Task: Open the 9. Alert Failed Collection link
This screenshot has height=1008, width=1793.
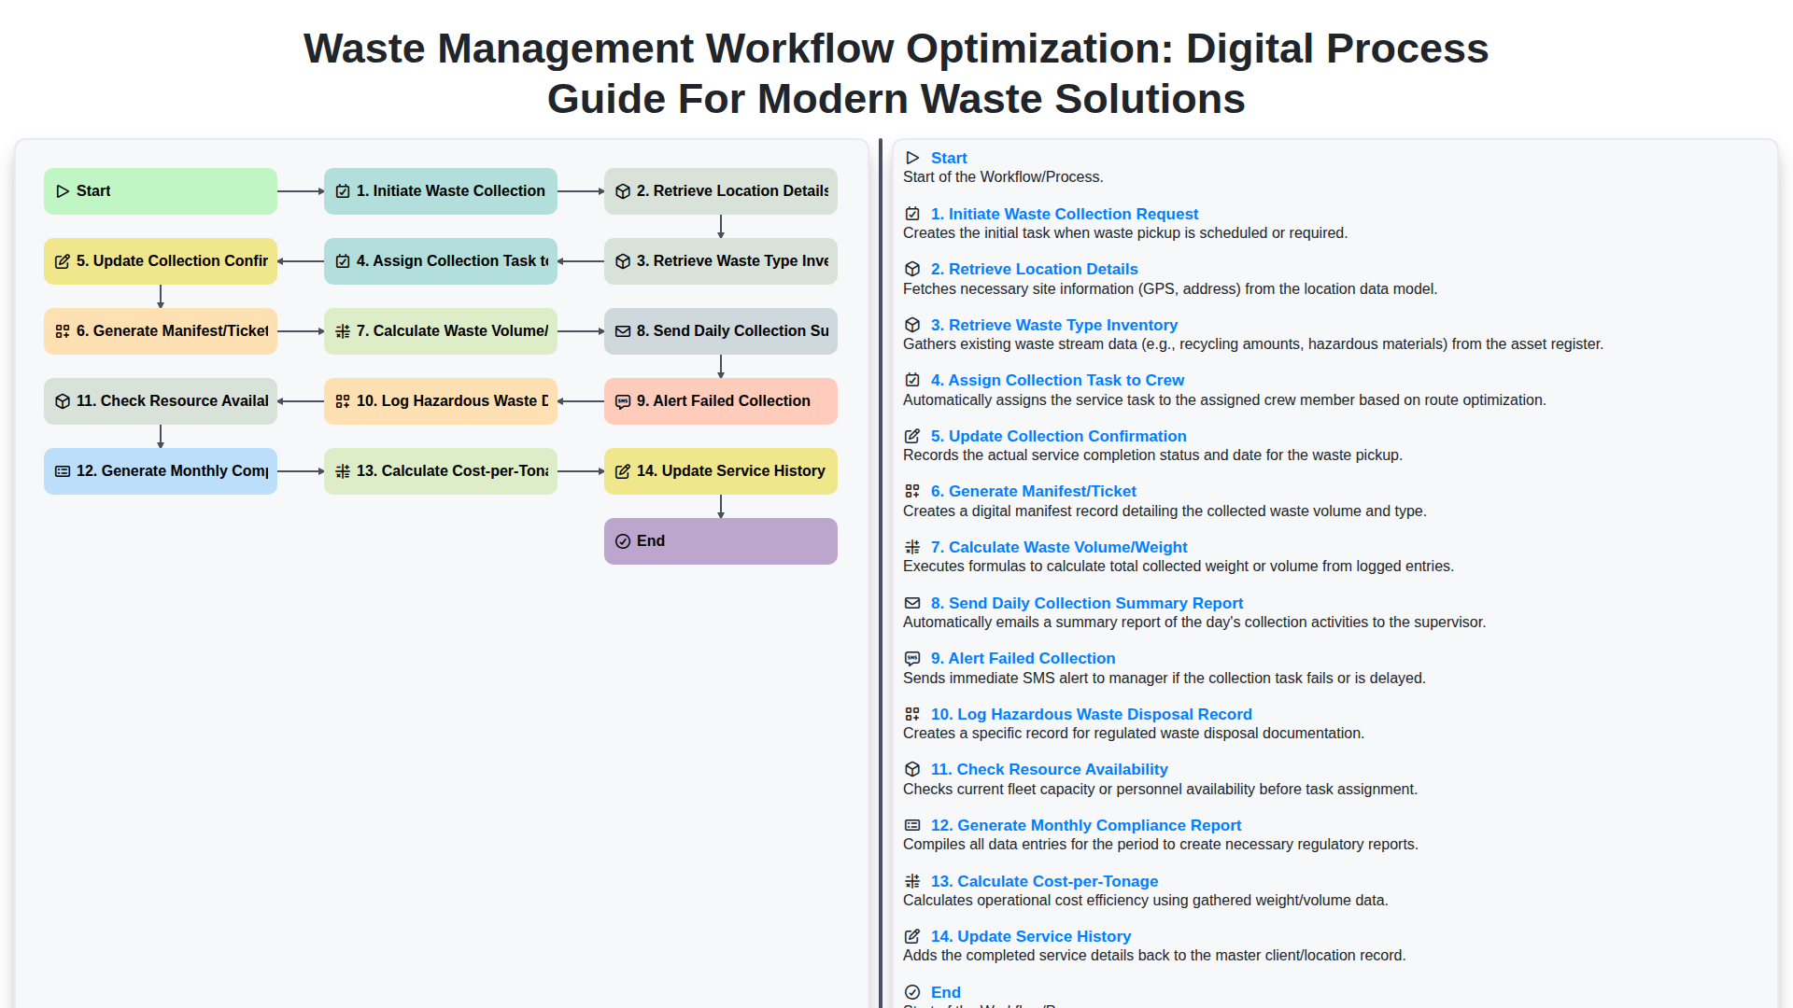Action: [x=1023, y=658]
